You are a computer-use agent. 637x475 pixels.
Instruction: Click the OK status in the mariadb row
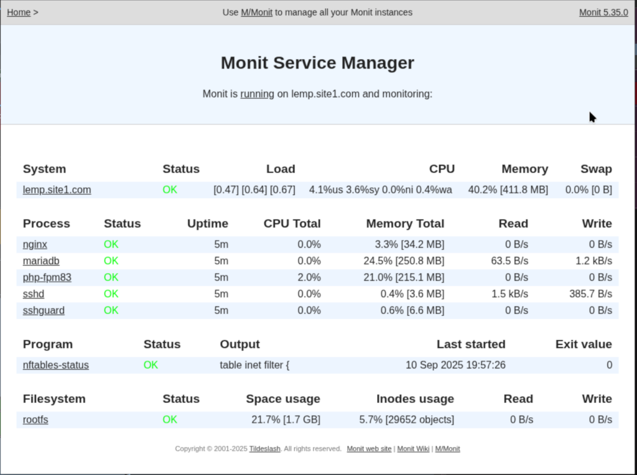point(111,261)
